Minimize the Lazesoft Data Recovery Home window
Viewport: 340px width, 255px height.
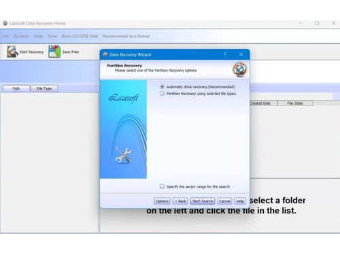[x=301, y=23]
